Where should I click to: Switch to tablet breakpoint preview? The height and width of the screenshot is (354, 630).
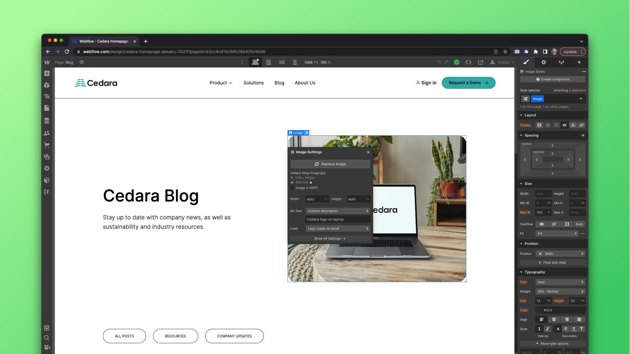point(268,62)
